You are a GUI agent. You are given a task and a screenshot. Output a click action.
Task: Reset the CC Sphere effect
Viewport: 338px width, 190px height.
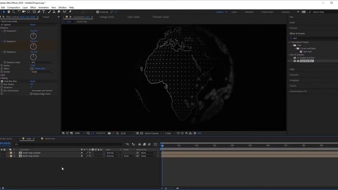[33, 25]
